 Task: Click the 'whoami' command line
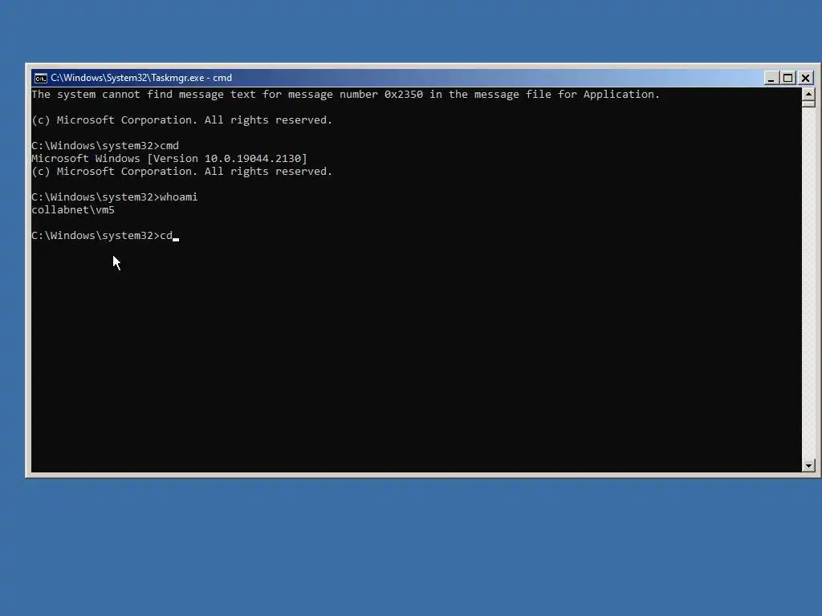[114, 197]
